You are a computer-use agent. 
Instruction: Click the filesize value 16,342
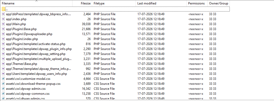click(x=86, y=89)
